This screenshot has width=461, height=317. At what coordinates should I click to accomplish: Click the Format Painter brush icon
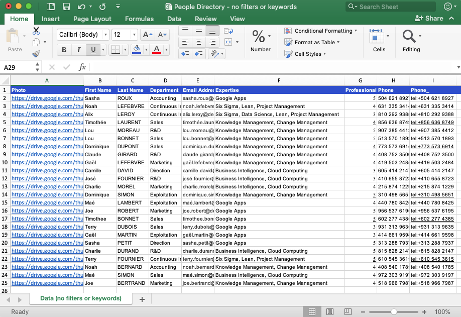pos(36,54)
